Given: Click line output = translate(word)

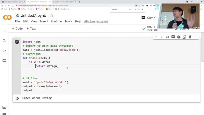Looking at the screenshot, I should tap(42, 86).
